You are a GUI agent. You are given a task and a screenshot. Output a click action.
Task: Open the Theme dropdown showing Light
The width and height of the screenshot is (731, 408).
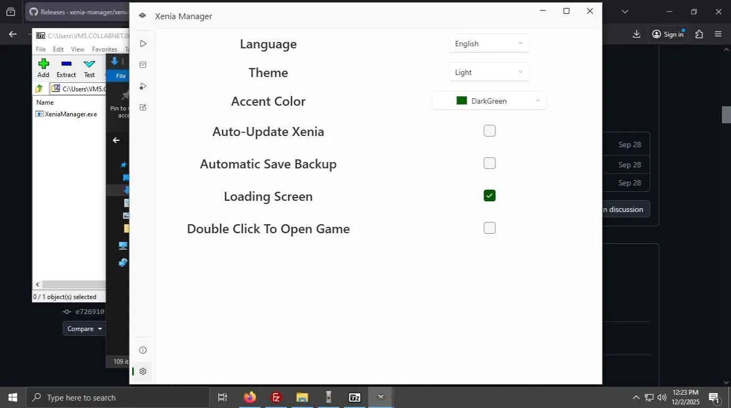click(489, 72)
